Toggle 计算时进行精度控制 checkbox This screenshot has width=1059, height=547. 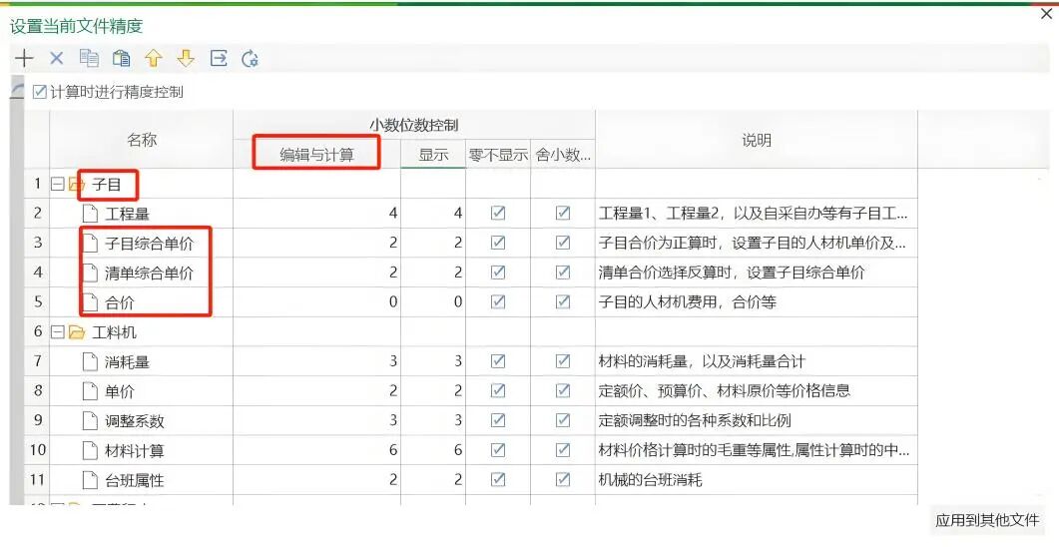click(40, 92)
